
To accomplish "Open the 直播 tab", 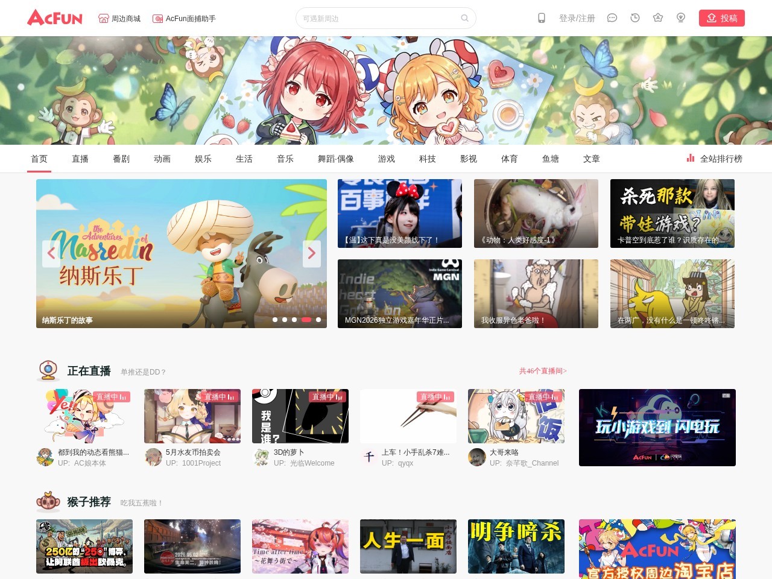I will tap(80, 159).
